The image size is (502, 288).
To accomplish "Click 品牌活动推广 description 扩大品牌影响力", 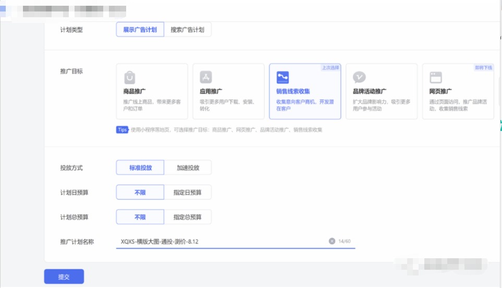I will pos(382,105).
